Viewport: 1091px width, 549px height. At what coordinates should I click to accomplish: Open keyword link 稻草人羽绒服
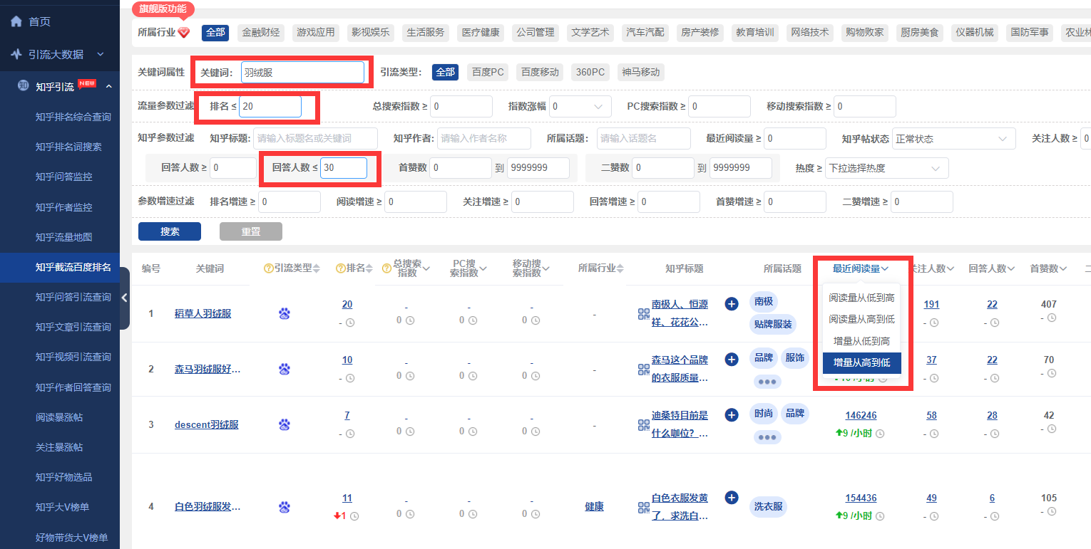tap(203, 313)
